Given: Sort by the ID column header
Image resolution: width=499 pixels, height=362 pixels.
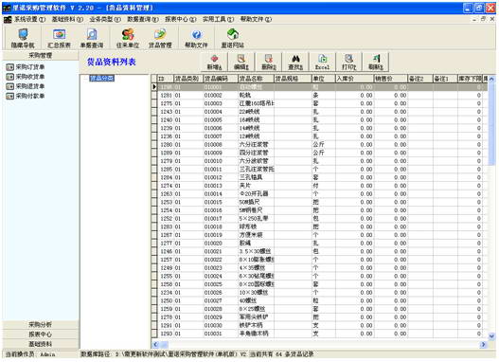Looking at the screenshot, I should click(x=165, y=79).
